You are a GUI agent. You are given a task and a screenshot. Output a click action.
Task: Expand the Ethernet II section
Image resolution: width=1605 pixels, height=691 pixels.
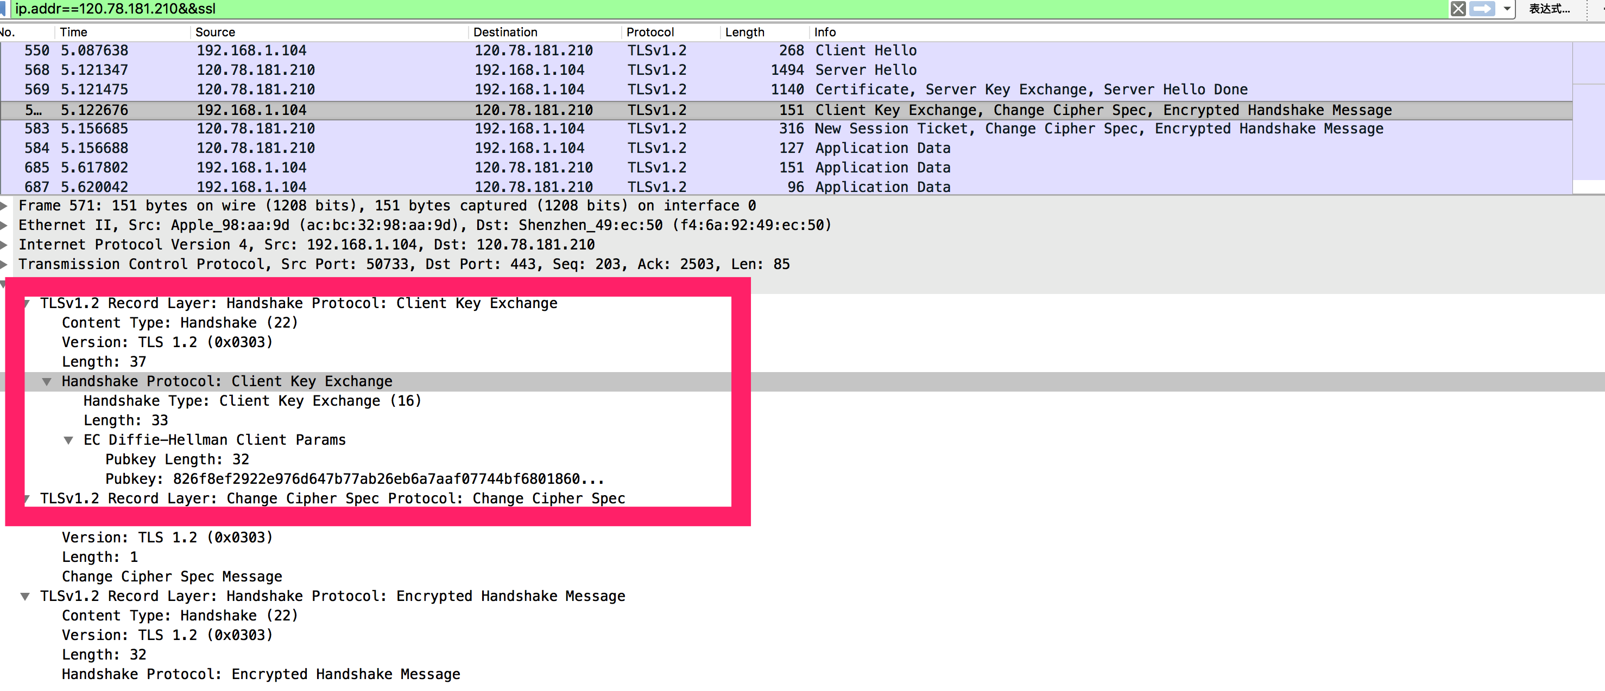(5, 225)
